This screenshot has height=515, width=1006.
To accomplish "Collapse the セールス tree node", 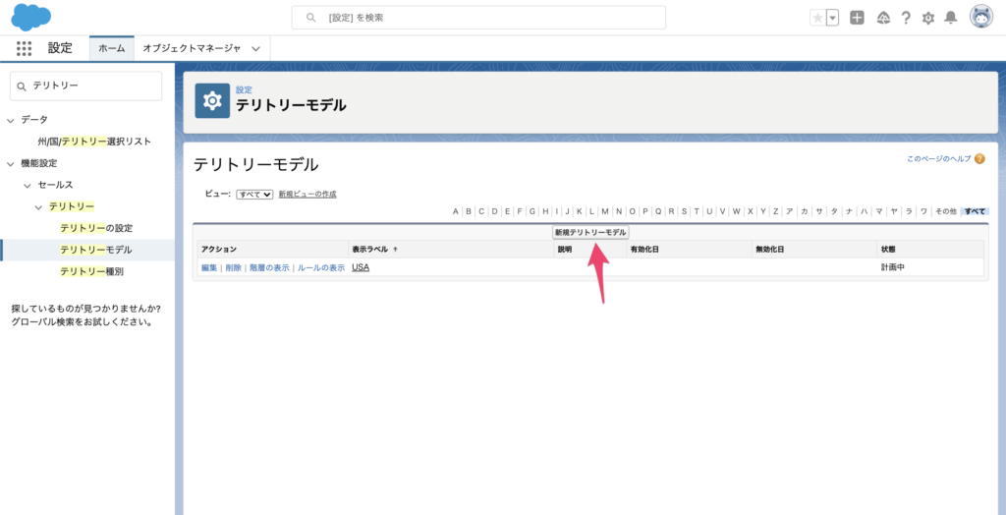I will click(27, 185).
